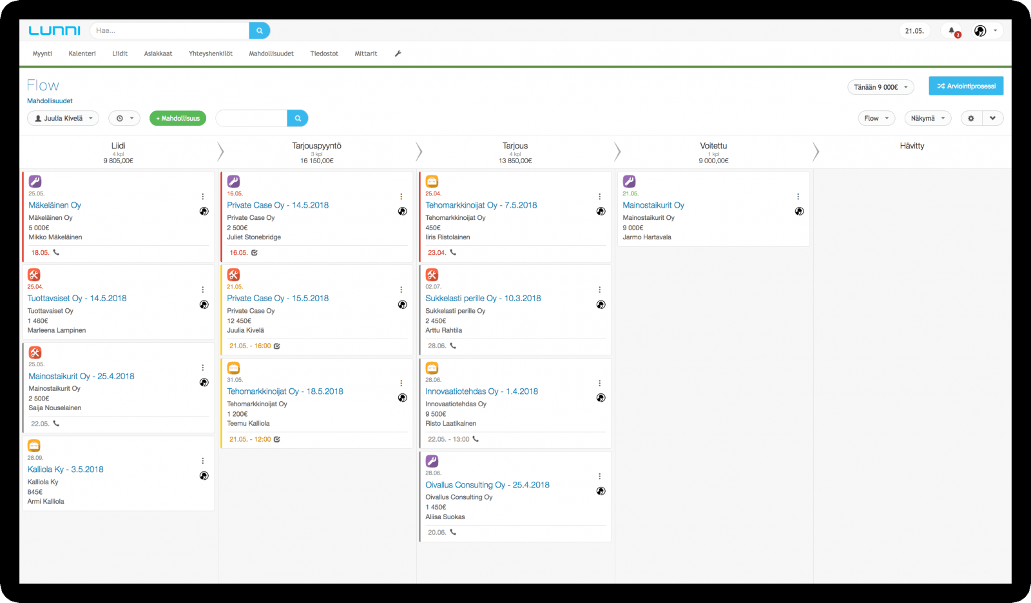
Task: Click orange briefcase icon on Kalliola Ky card
Action: click(x=34, y=446)
